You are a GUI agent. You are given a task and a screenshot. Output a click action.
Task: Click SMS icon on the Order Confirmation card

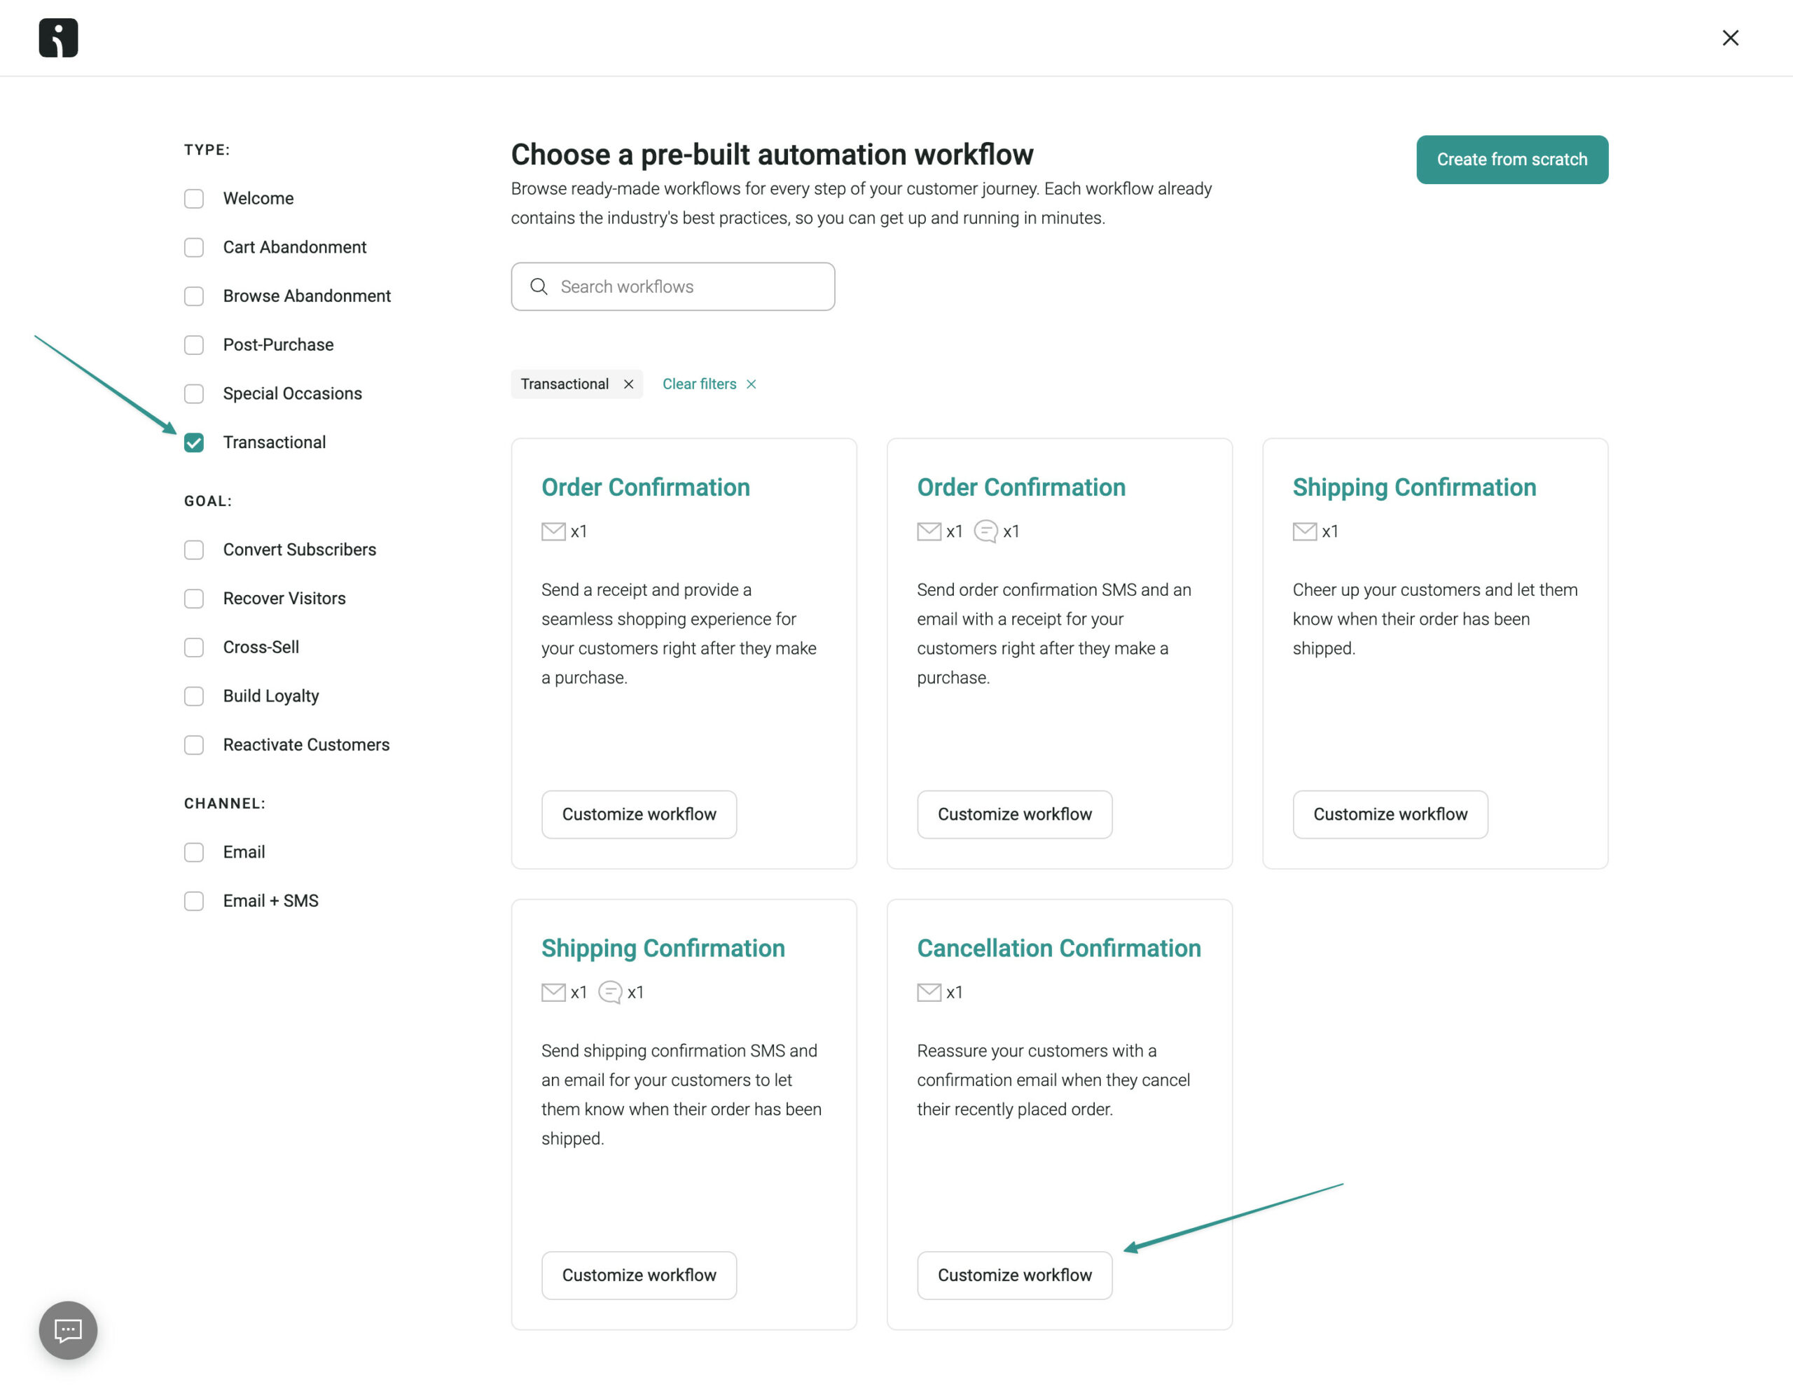point(985,531)
